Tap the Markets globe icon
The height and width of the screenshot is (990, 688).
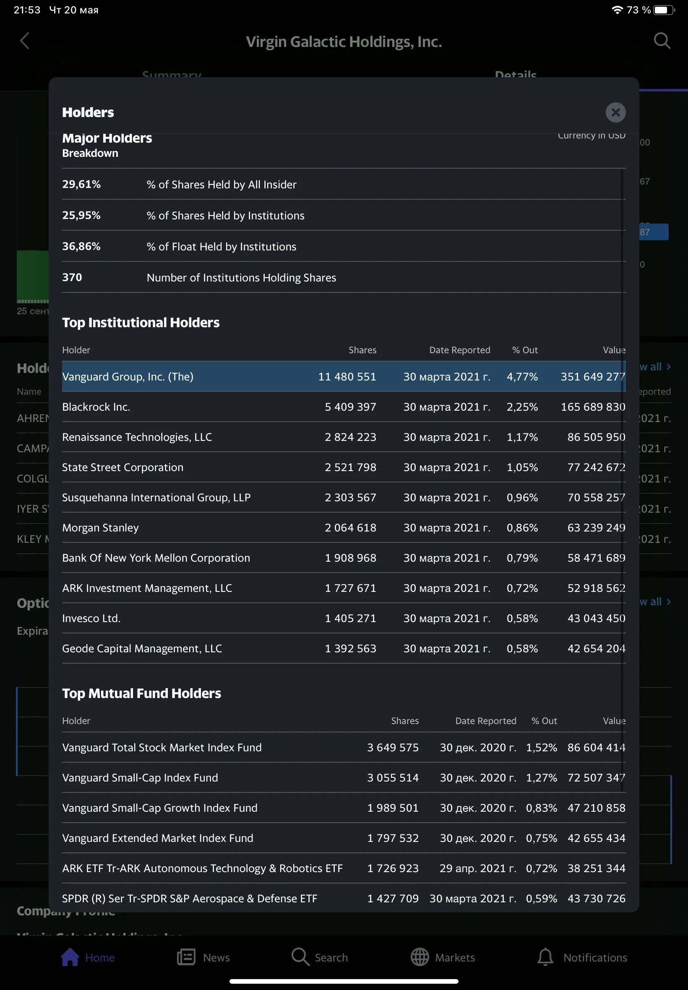coord(420,957)
